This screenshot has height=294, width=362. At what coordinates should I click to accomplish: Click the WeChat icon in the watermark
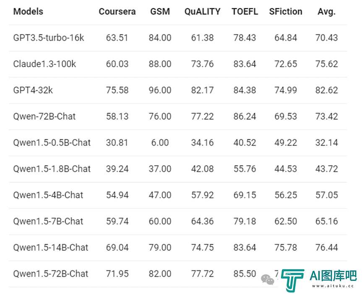coord(268,280)
